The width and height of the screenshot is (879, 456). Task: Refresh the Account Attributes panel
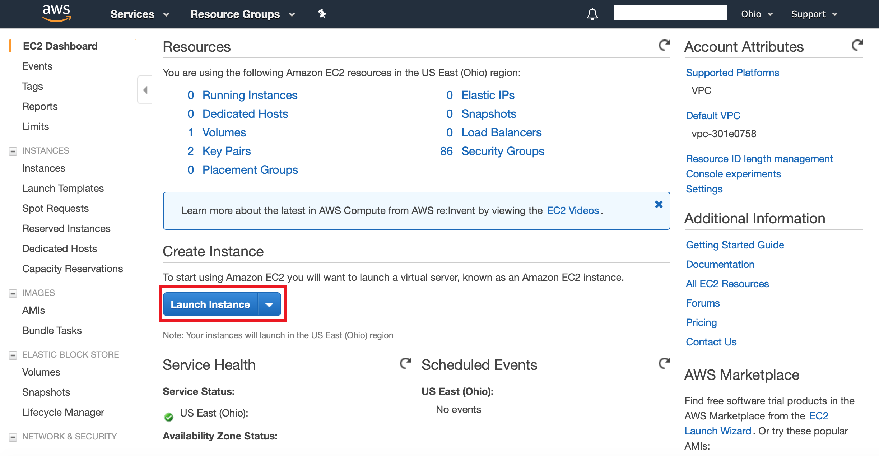click(857, 45)
